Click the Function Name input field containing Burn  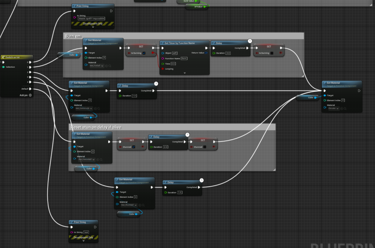[x=184, y=58]
